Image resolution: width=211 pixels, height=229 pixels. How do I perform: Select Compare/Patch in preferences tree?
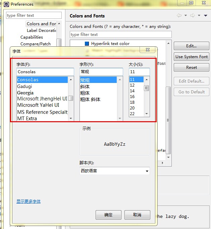click(36, 44)
